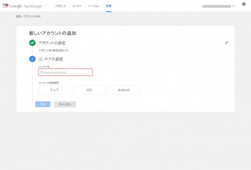Select iOS as container usage
The height and width of the screenshot is (170, 251).
tap(89, 90)
